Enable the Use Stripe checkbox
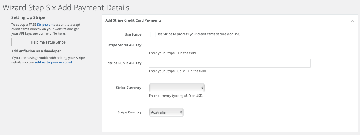The image size is (360, 135). (x=153, y=34)
